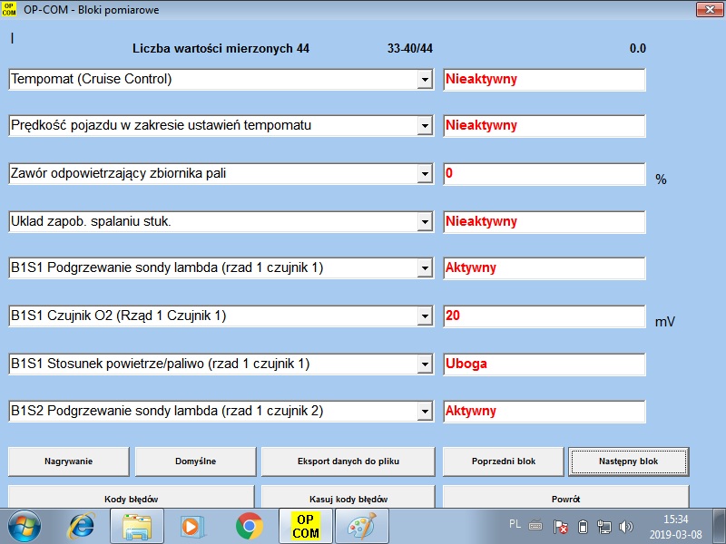
Task: Click the Następny blok button
Action: 628,461
